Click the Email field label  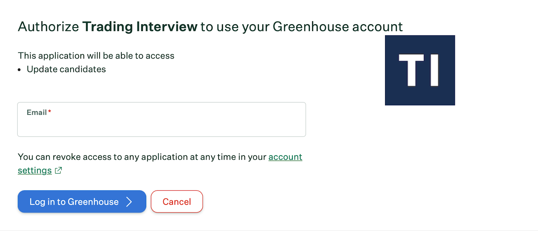(37, 112)
